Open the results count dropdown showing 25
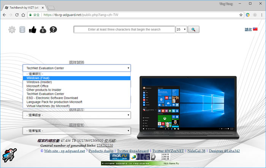 [181, 30]
